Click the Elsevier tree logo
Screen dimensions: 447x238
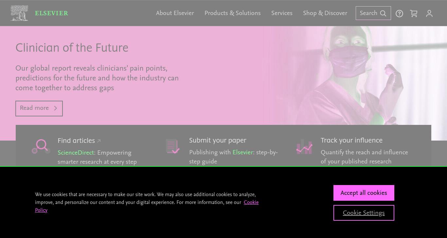[19, 13]
